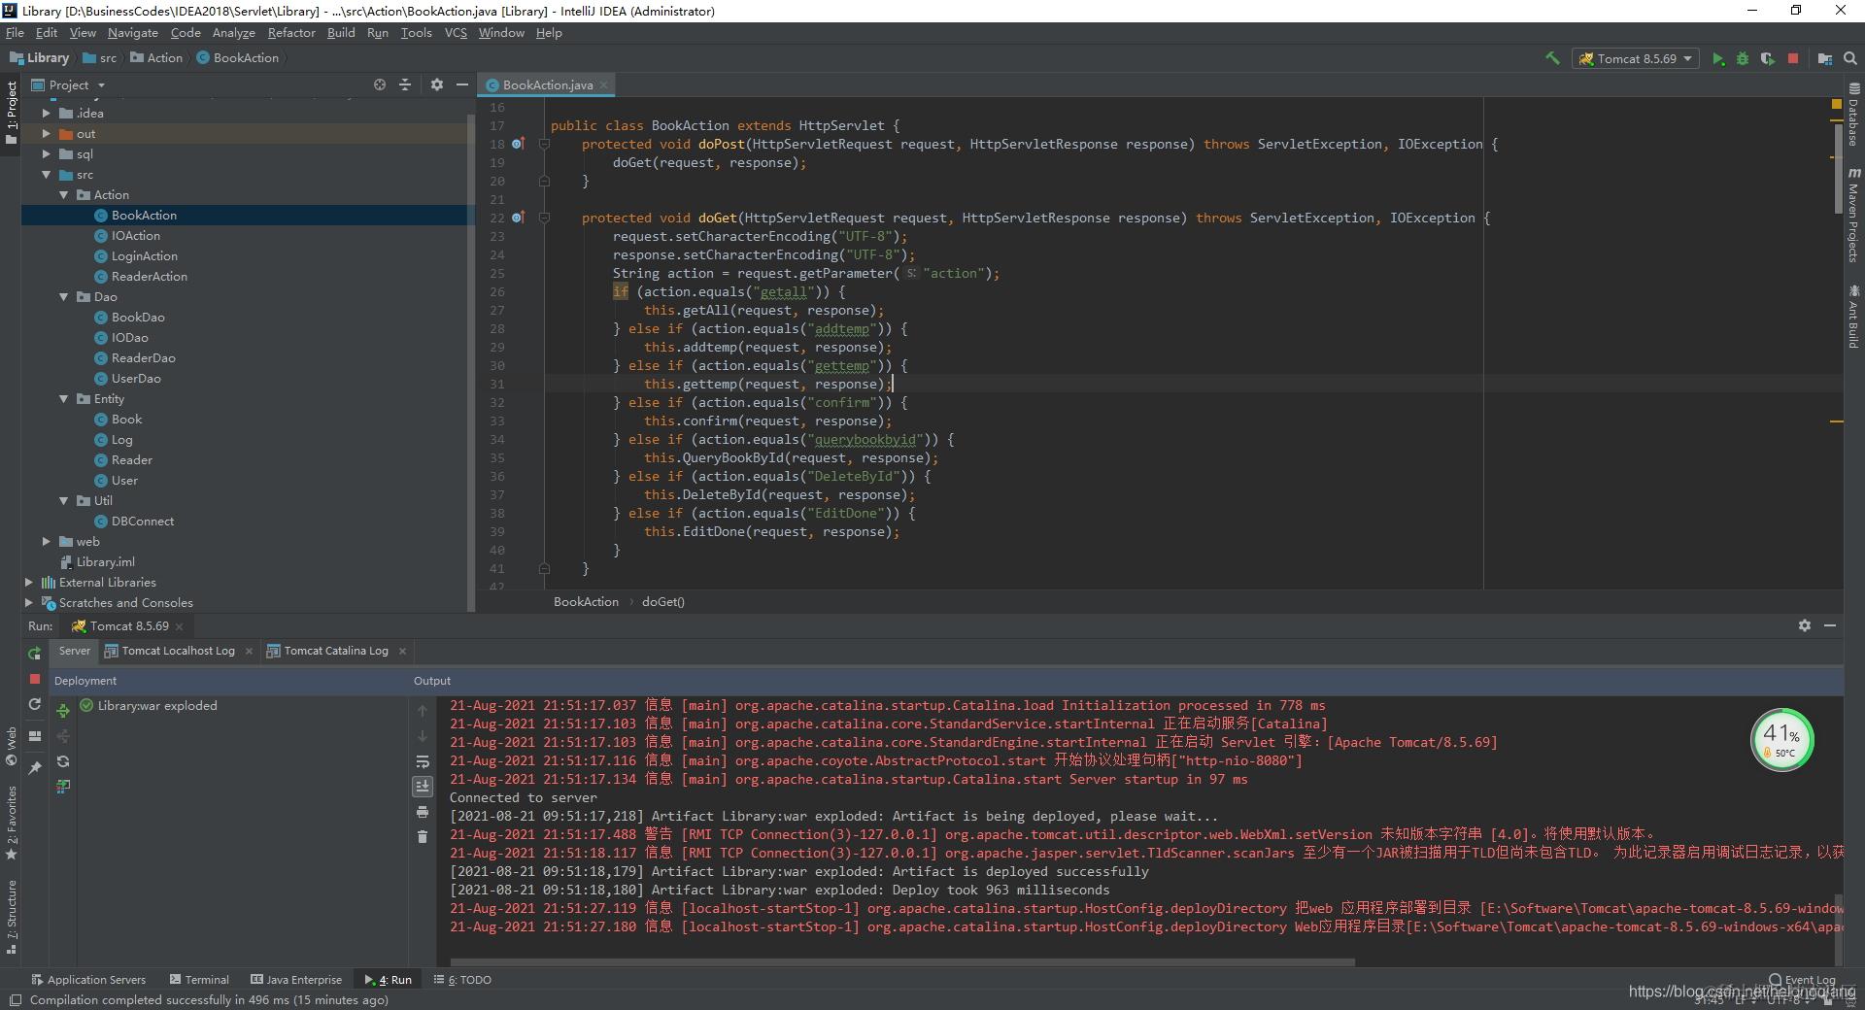Toggle the Favorites tool window

tap(12, 825)
